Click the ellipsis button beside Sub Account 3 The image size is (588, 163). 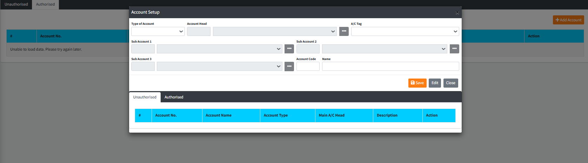(x=289, y=66)
